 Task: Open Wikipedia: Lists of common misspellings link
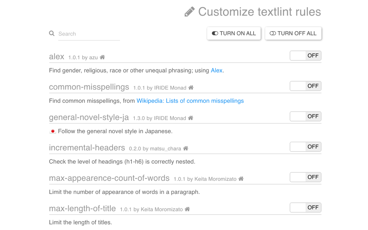point(190,101)
